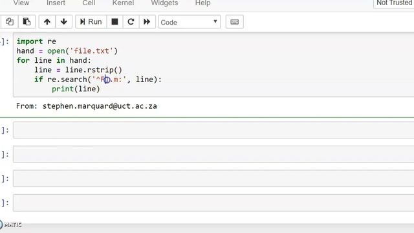Select the second empty code cell

coord(213,154)
